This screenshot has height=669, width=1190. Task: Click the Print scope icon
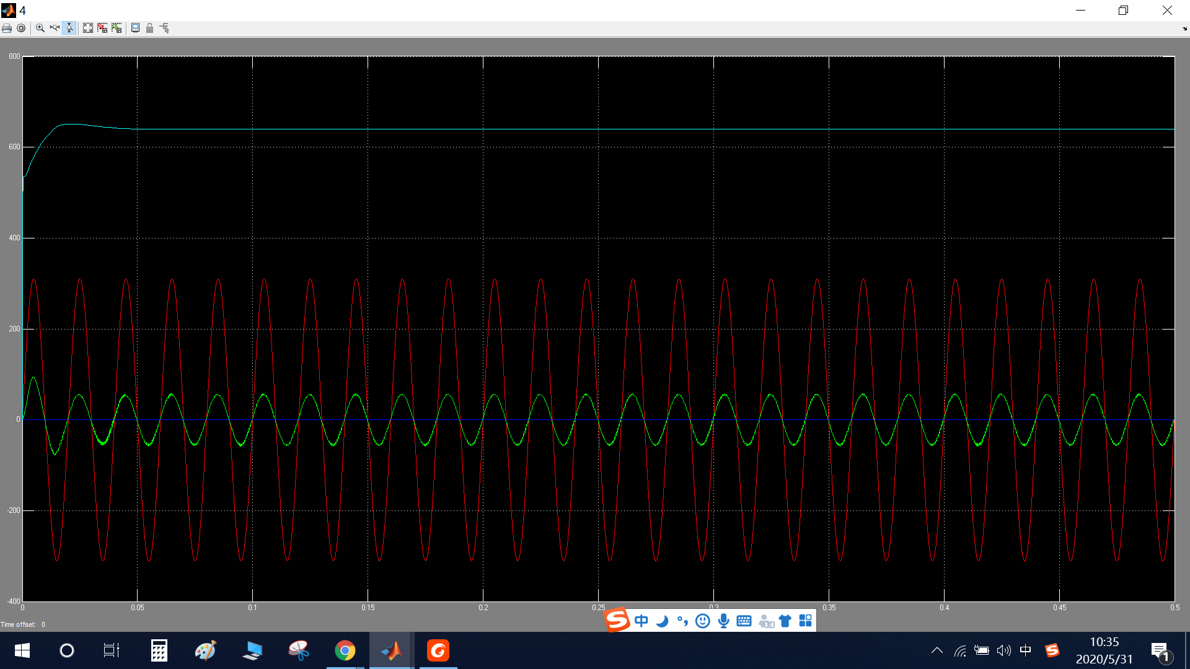pos(7,28)
